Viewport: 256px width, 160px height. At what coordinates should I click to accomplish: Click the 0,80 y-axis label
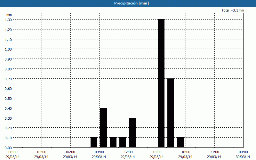(x=8, y=69)
